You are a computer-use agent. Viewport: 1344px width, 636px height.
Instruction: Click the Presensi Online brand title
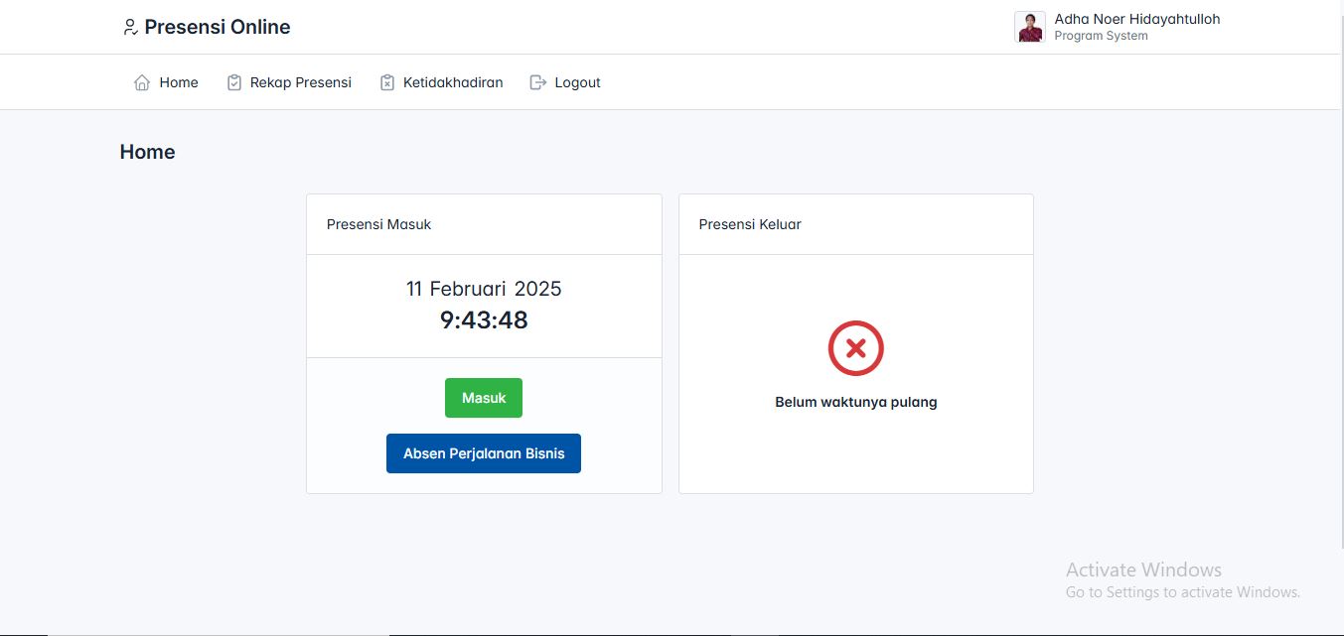pos(218,28)
